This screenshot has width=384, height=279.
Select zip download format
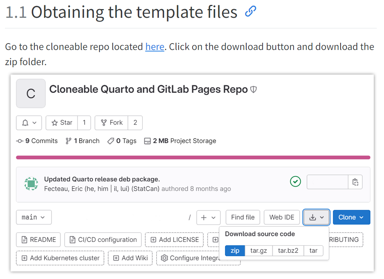235,251
